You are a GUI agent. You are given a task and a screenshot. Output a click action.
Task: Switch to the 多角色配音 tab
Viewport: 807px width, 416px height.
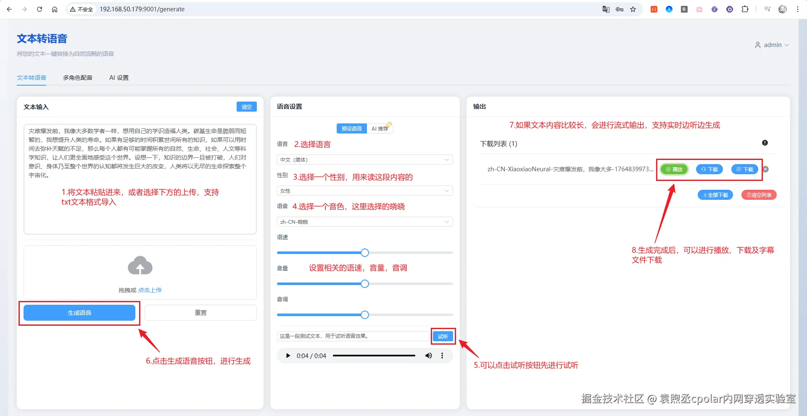(x=78, y=78)
